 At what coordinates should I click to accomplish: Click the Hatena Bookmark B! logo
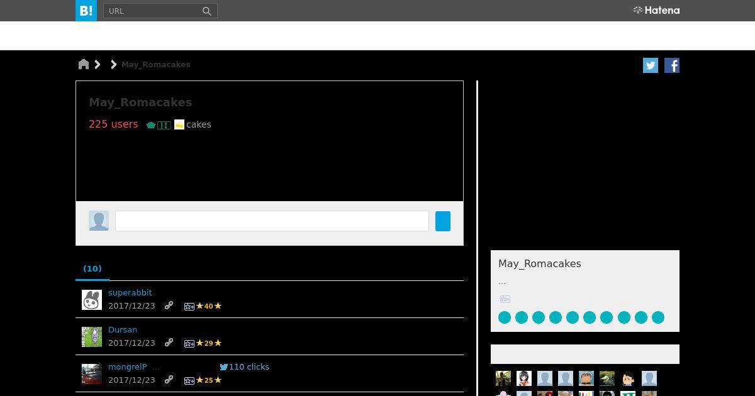tap(86, 11)
